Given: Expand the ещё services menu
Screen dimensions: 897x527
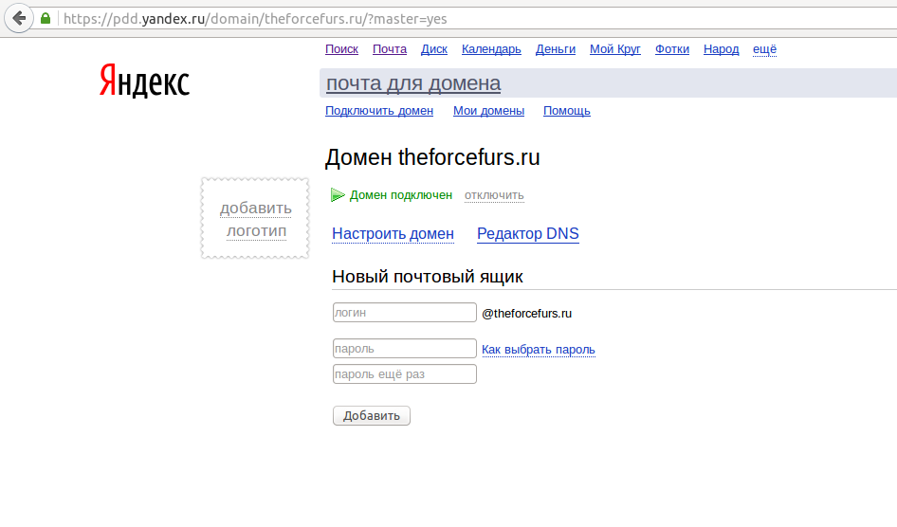Looking at the screenshot, I should coord(764,49).
